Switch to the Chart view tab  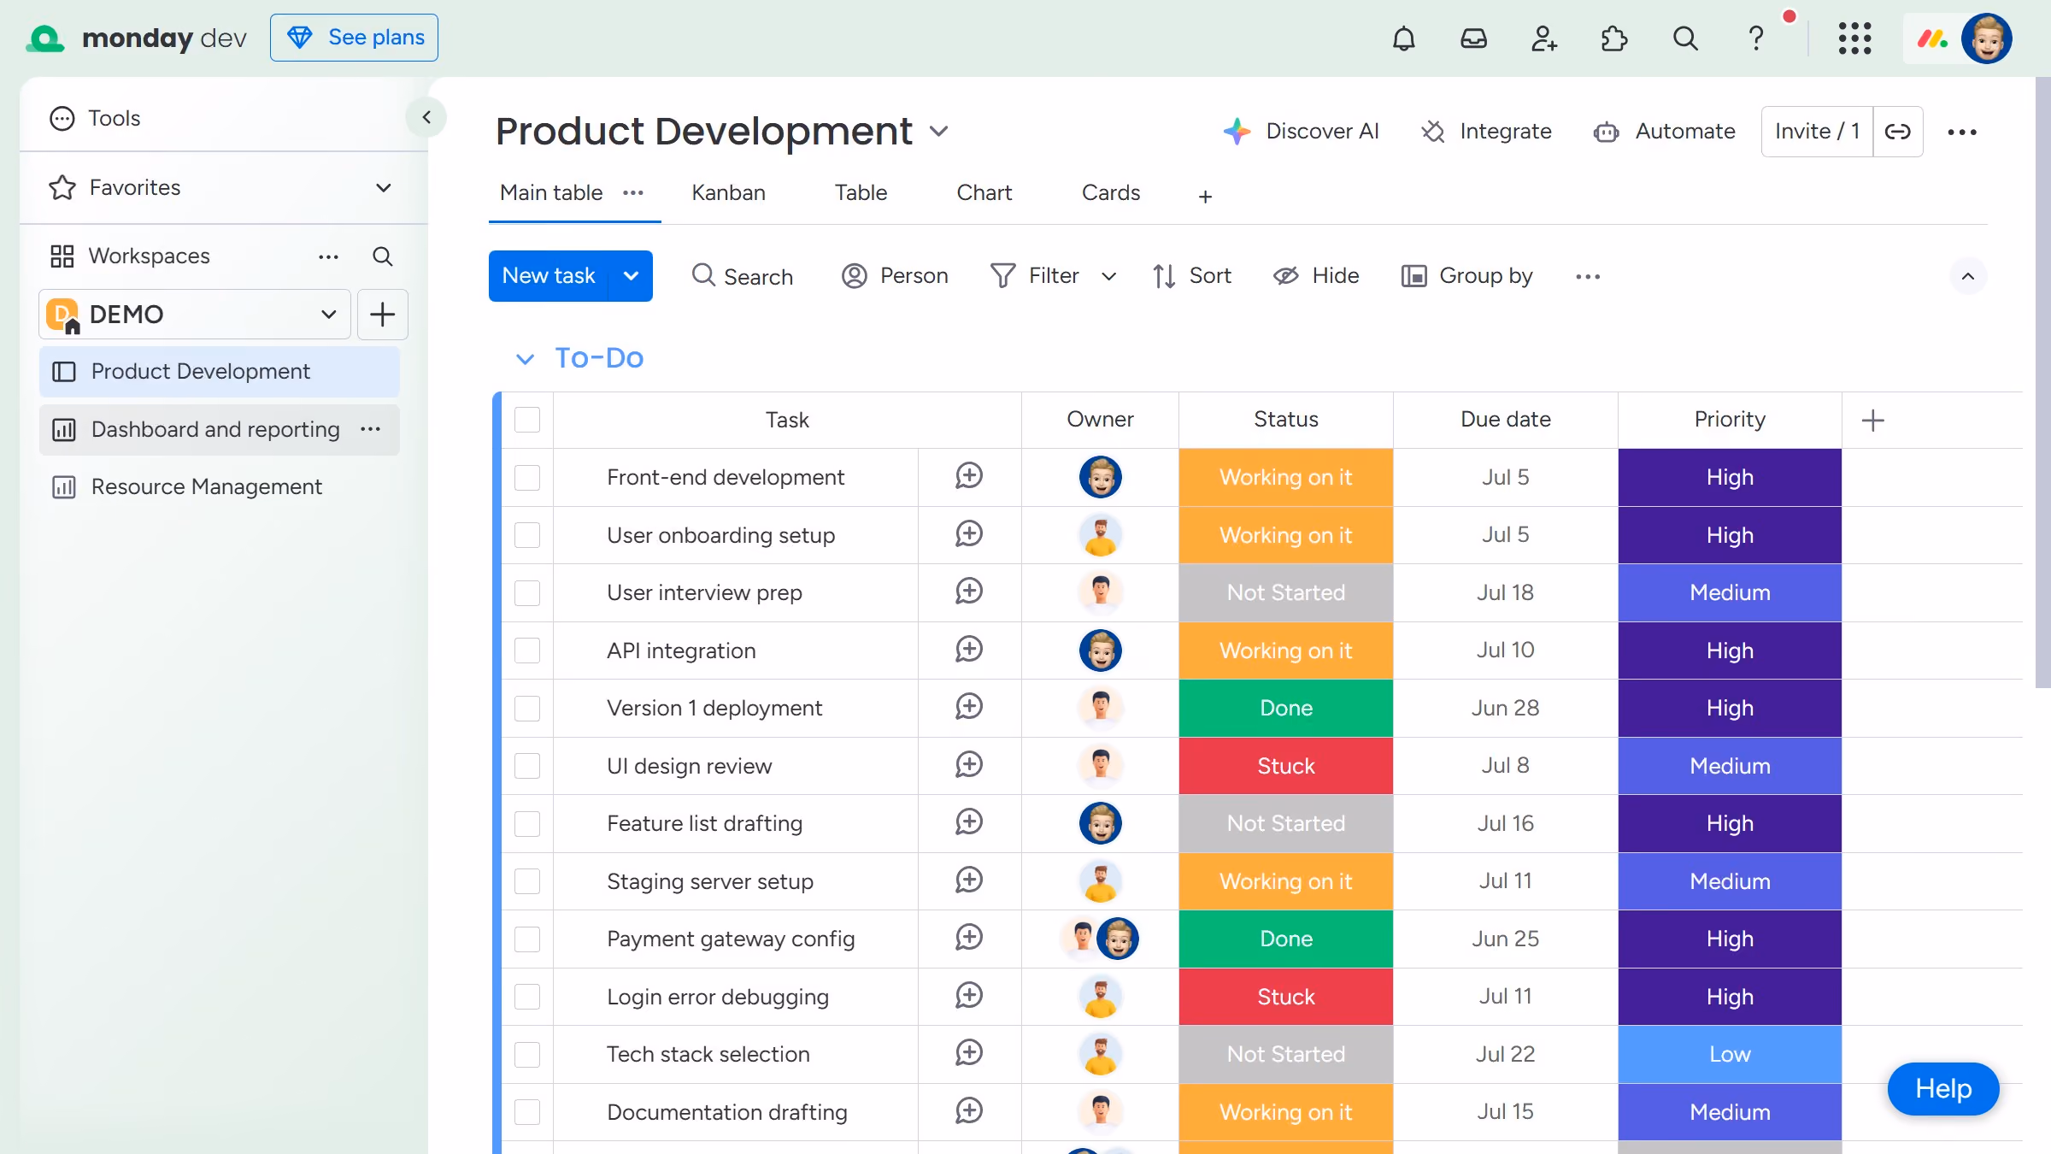pos(984,193)
